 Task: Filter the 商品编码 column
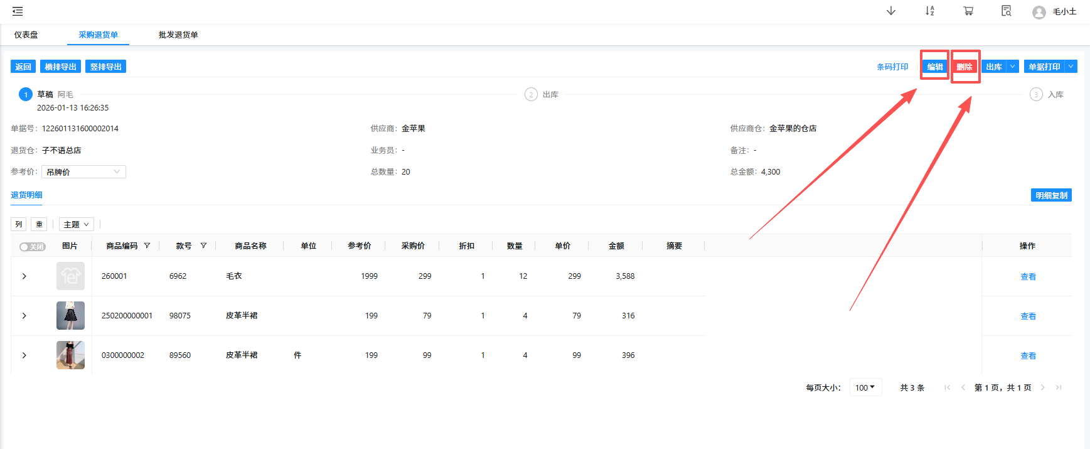point(147,246)
